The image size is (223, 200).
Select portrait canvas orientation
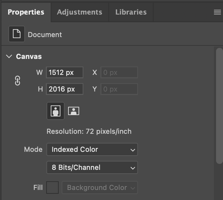pyautogui.click(x=56, y=111)
